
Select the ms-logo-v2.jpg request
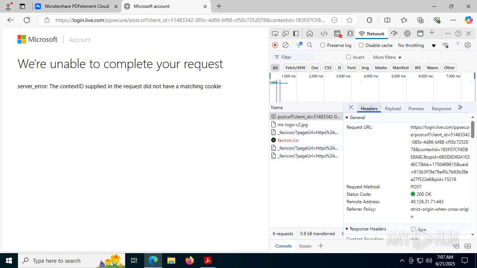[306, 124]
